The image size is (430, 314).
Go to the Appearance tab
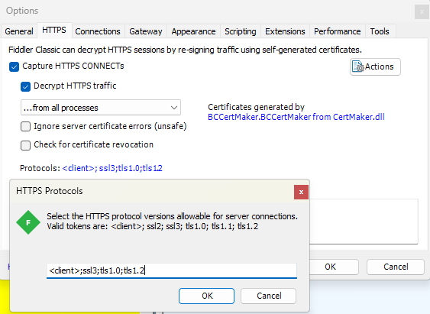point(193,31)
